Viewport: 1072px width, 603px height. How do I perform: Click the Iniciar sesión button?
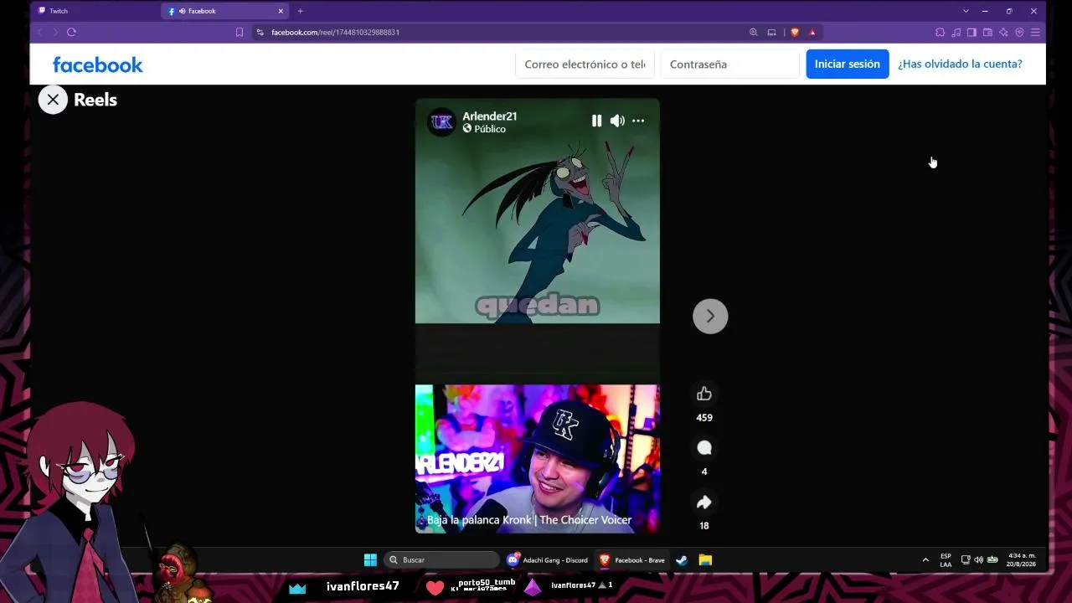pos(848,64)
